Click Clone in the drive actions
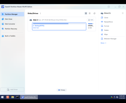The width and height of the screenshot is (126, 103). point(106,18)
